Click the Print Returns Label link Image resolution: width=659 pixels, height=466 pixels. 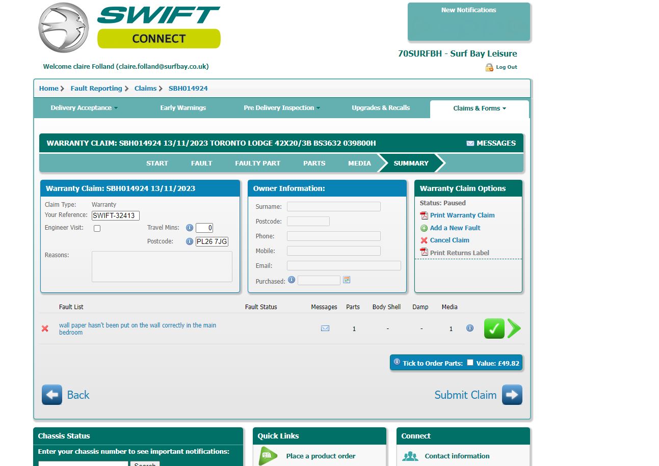[460, 253]
